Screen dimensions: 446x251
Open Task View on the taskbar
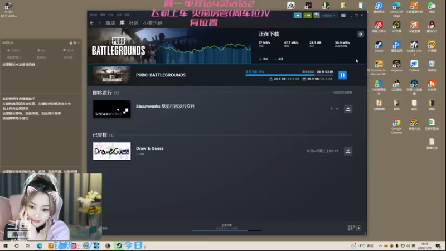(x=27, y=245)
